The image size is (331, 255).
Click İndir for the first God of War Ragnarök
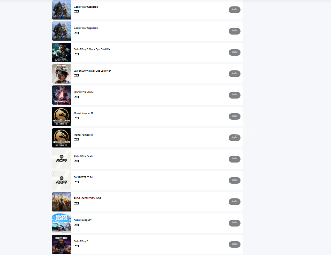[x=234, y=10]
